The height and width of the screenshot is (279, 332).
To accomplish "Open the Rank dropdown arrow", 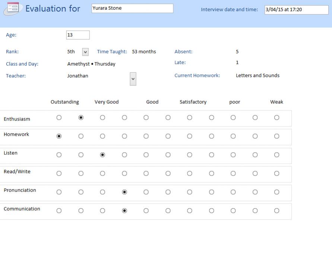I will tap(85, 52).
